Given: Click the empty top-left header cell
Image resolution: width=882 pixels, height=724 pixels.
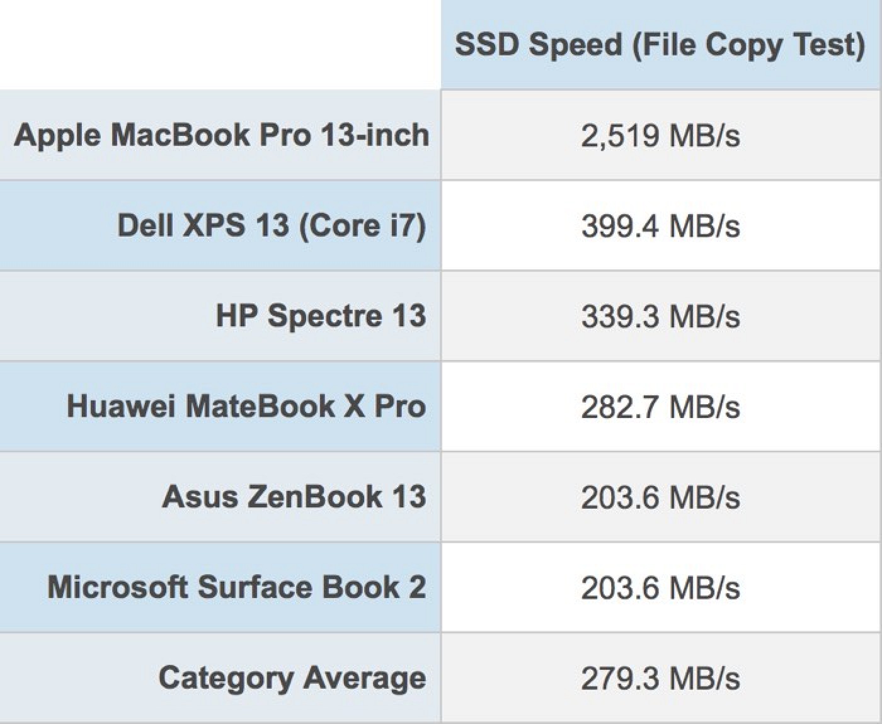Looking at the screenshot, I should point(220,44).
